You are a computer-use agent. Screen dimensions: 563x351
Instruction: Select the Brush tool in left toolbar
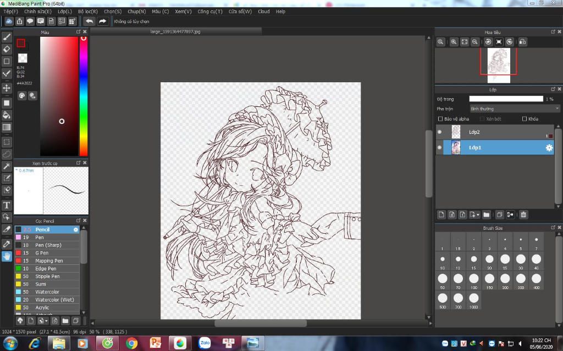(x=7, y=37)
